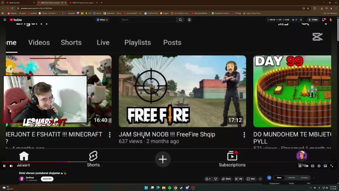
Task: Open the PNGEgg bookmark
Action: [x=237, y=13]
